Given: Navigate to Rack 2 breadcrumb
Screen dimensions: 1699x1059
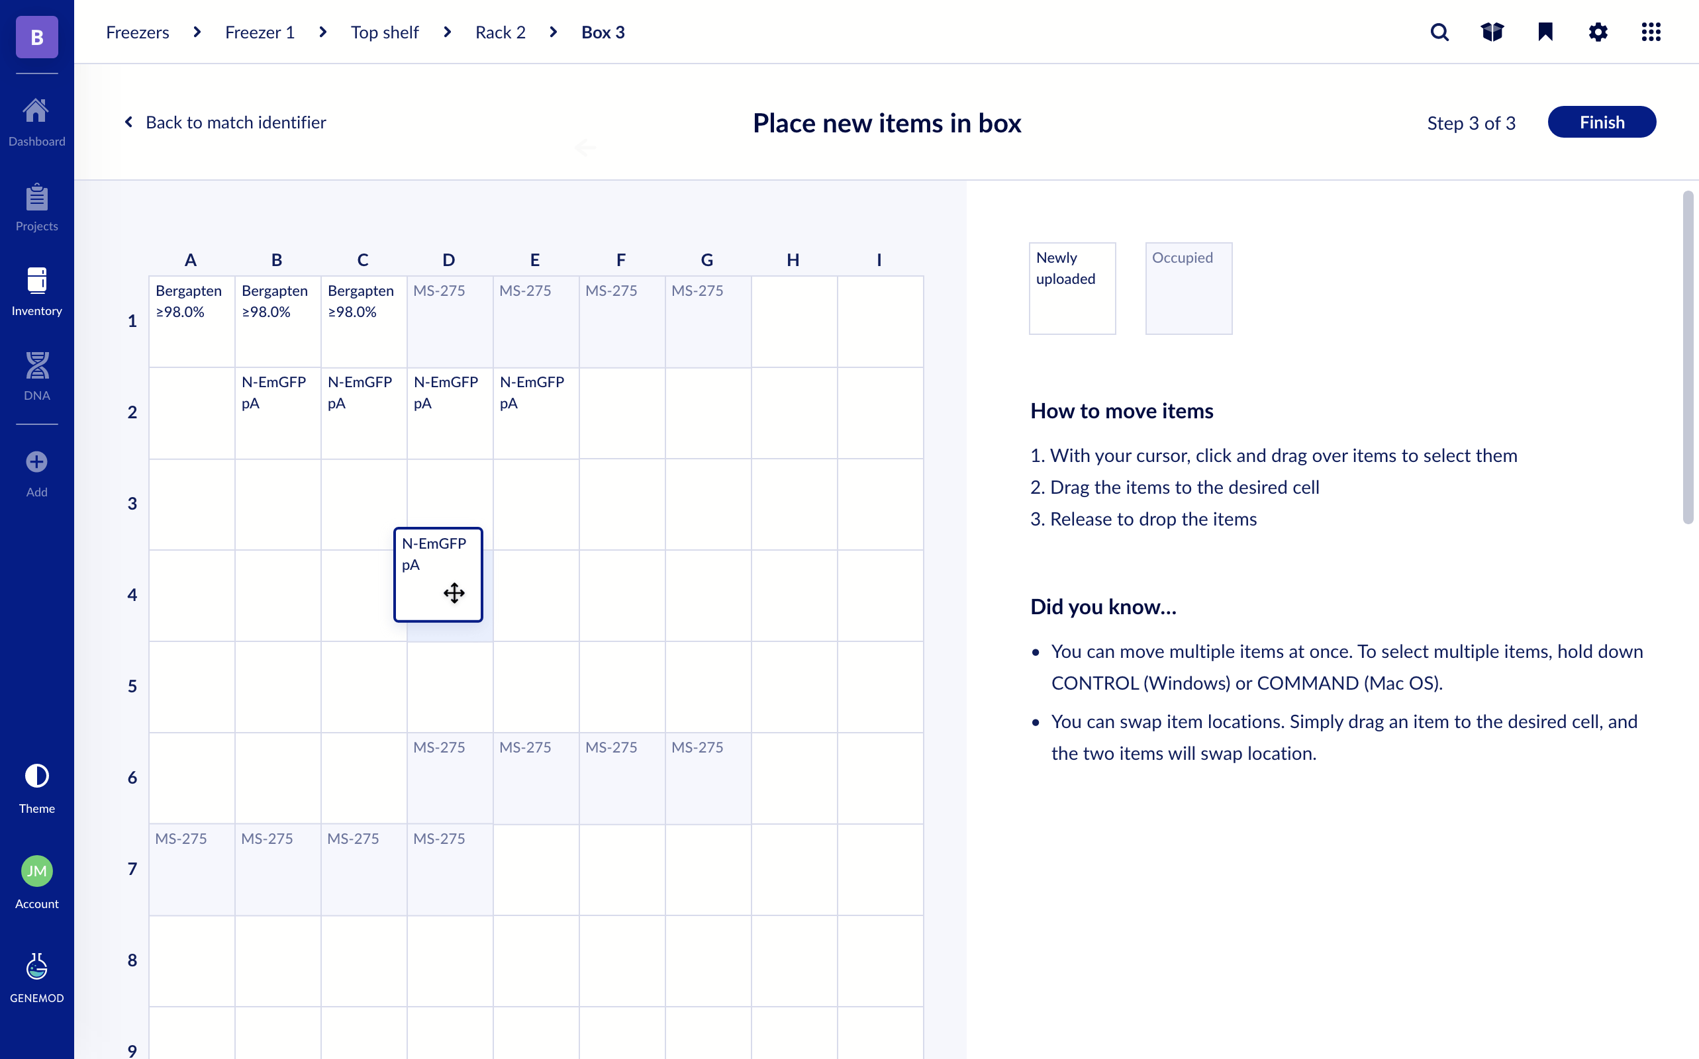Looking at the screenshot, I should 499,32.
